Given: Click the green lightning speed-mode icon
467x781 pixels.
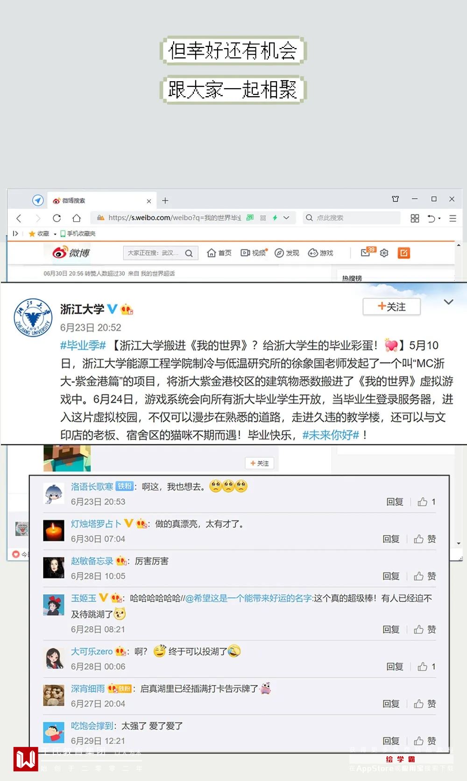Looking at the screenshot, I should point(275,218).
